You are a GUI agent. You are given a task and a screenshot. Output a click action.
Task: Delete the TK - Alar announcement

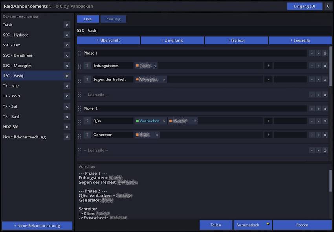point(67,86)
